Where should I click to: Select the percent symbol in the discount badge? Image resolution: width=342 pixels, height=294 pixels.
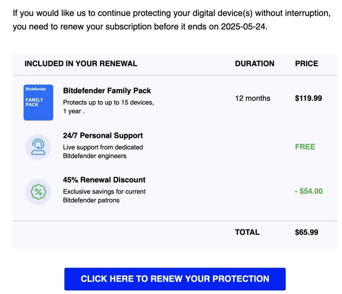point(38,192)
